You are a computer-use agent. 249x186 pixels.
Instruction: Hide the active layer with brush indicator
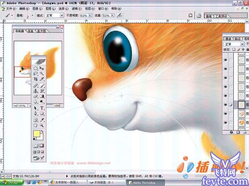pos(226,105)
